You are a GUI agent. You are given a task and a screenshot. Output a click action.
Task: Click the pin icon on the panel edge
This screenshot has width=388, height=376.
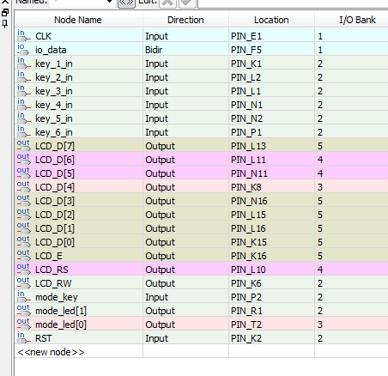tap(5, 24)
